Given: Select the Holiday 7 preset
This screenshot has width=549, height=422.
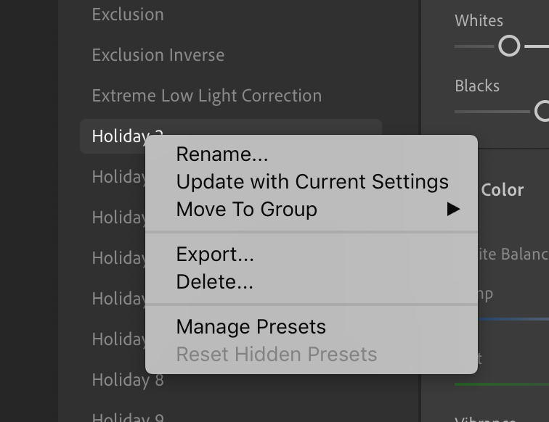Looking at the screenshot, I should click(118, 339).
